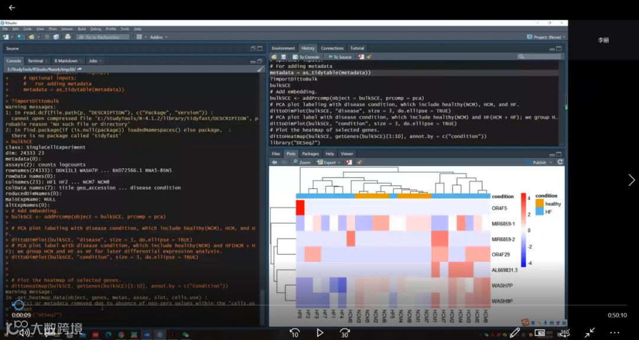Clear all plots with the broom icon
Screen dimensions: 639x340
pos(360,162)
